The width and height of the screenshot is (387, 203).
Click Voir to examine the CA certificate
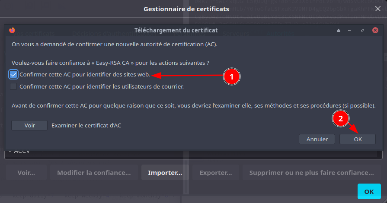(x=29, y=125)
